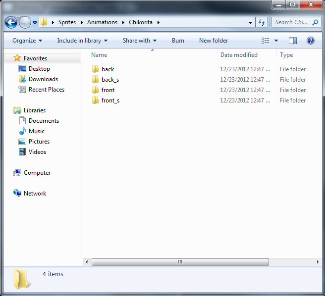Select the Favorites star item
The height and width of the screenshot is (296, 325).
[x=43, y=58]
